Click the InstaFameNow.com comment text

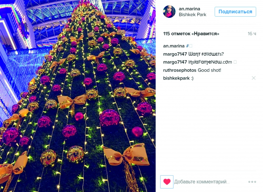click(x=210, y=62)
